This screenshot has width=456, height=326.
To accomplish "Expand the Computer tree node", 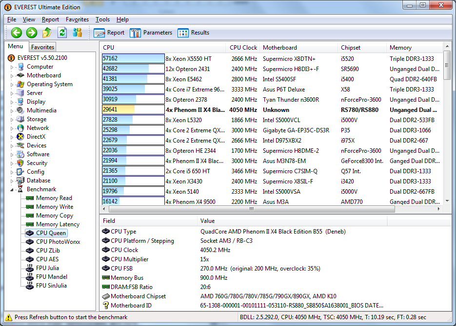I will point(12,67).
